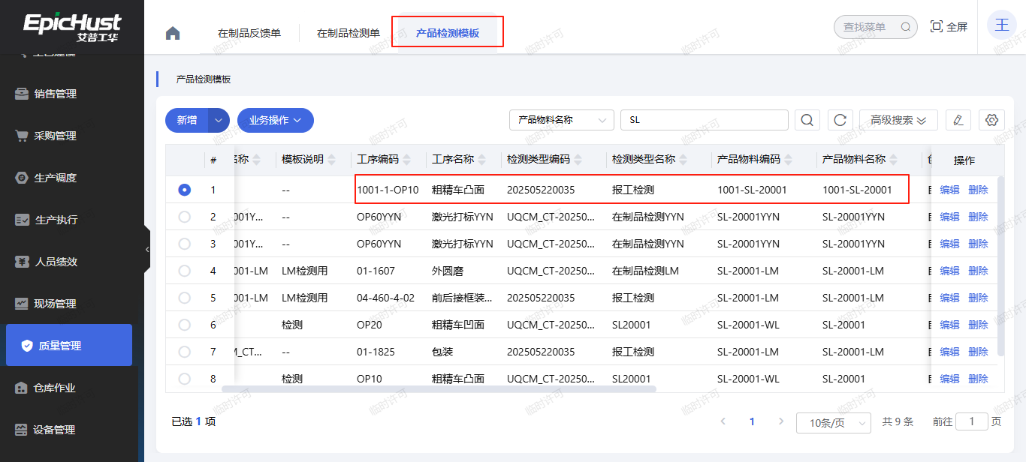
Task: Click 编辑 link in row 3
Action: [x=949, y=244]
